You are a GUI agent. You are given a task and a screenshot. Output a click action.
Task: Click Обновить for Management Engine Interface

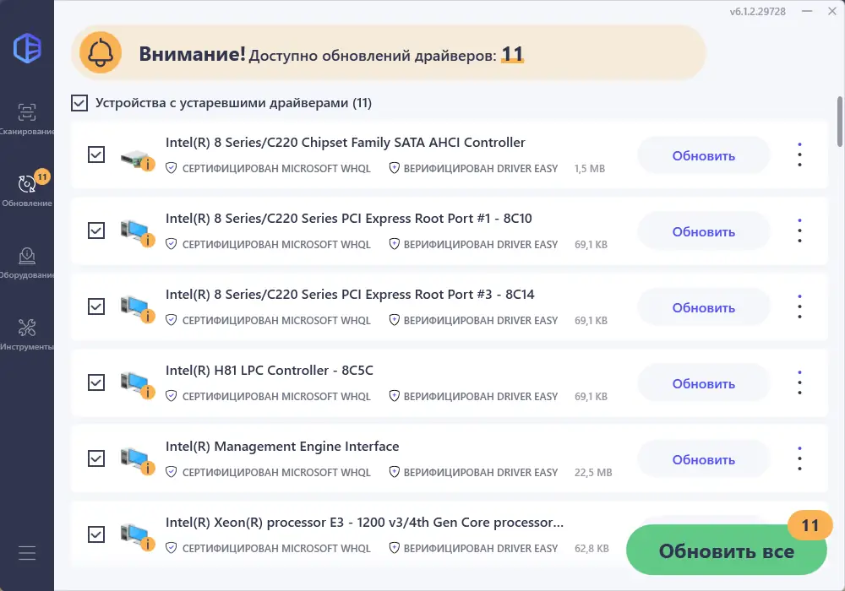pyautogui.click(x=703, y=458)
